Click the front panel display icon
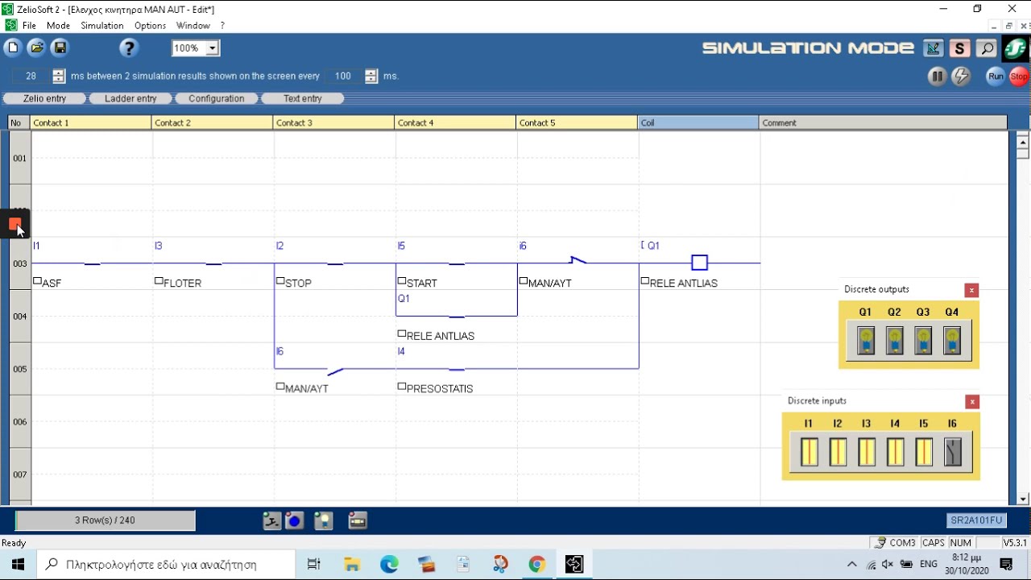 pyautogui.click(x=358, y=521)
